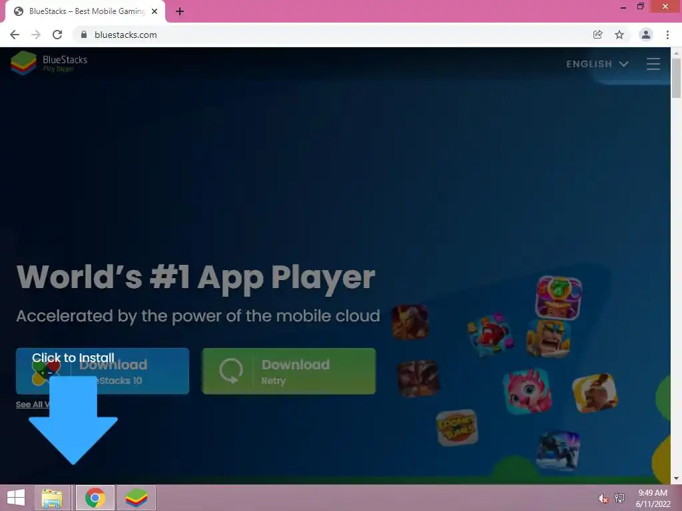This screenshot has height=511, width=682.
Task: Click the scrollbar up arrow
Action: pyautogui.click(x=676, y=53)
